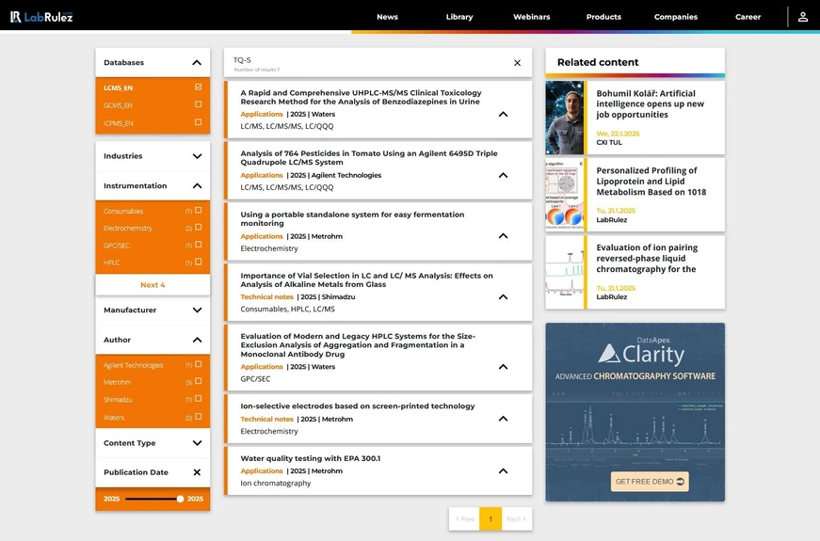Expand the Content Type filter
This screenshot has width=820, height=541.
click(197, 443)
